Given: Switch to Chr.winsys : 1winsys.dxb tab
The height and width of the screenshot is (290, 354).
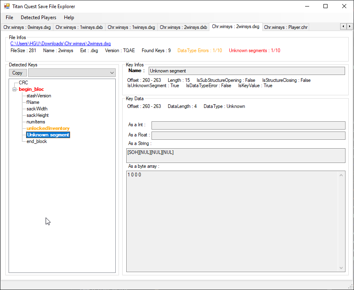Looking at the screenshot, I should 79,27.
